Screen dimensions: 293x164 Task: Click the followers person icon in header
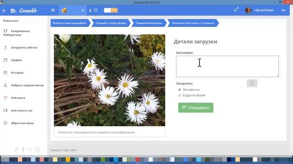(90, 10)
